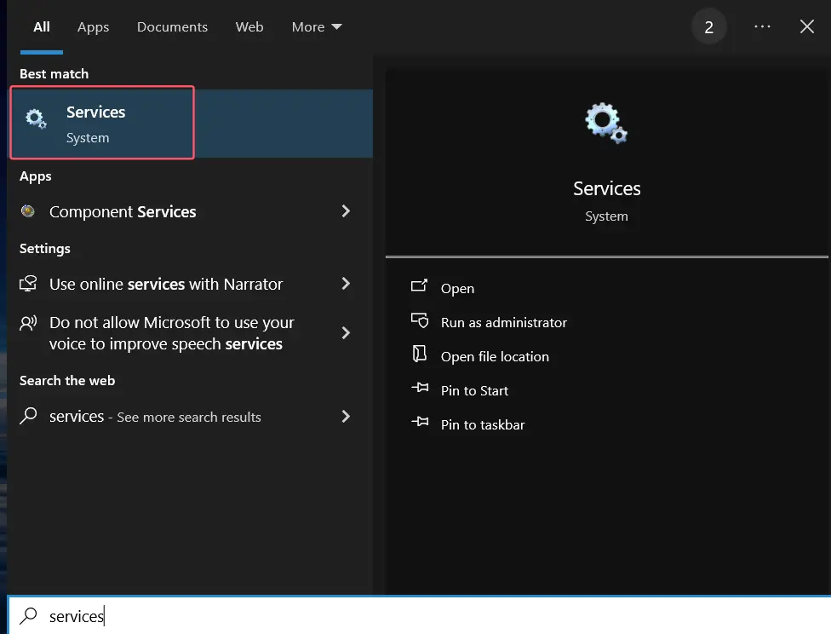Expand the speech services setting arrow
The height and width of the screenshot is (634, 831).
[x=346, y=333]
